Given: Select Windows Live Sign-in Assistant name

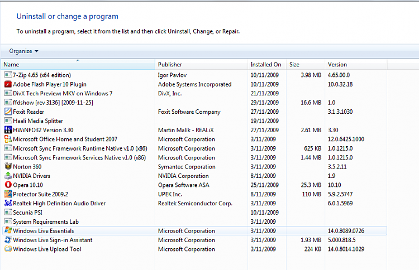Looking at the screenshot, I should coord(53,240).
